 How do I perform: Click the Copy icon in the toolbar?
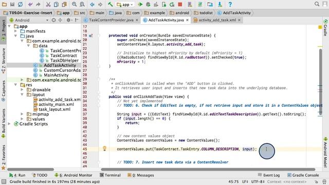click(56, 4)
